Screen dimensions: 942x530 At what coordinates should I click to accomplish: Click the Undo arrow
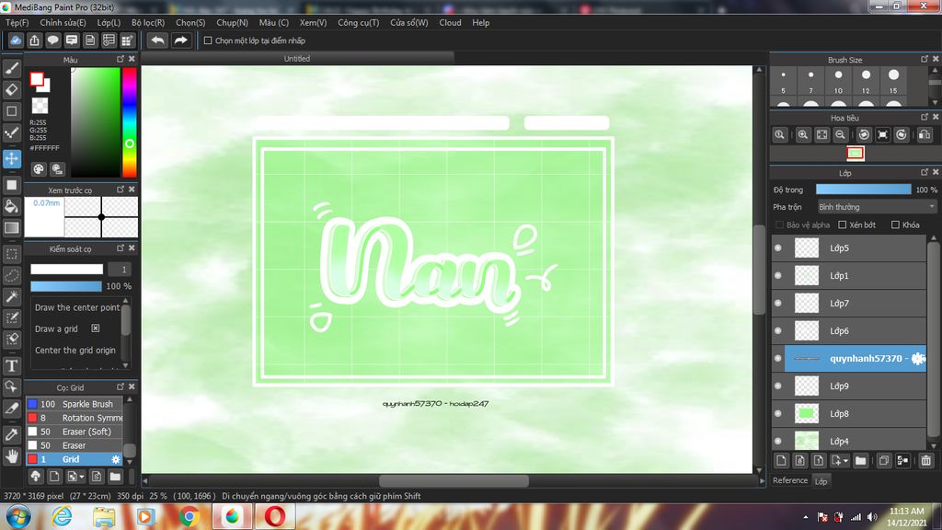158,40
